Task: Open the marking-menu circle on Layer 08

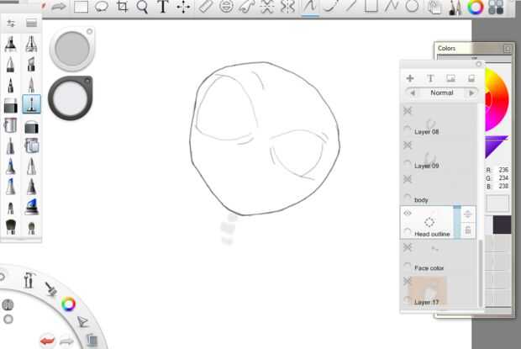Action: coord(408,130)
